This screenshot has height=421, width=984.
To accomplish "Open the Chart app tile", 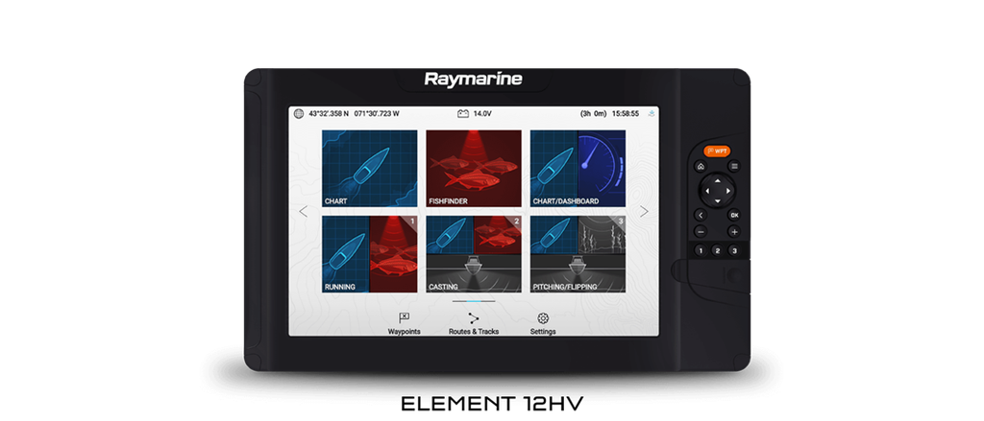I will tap(369, 169).
